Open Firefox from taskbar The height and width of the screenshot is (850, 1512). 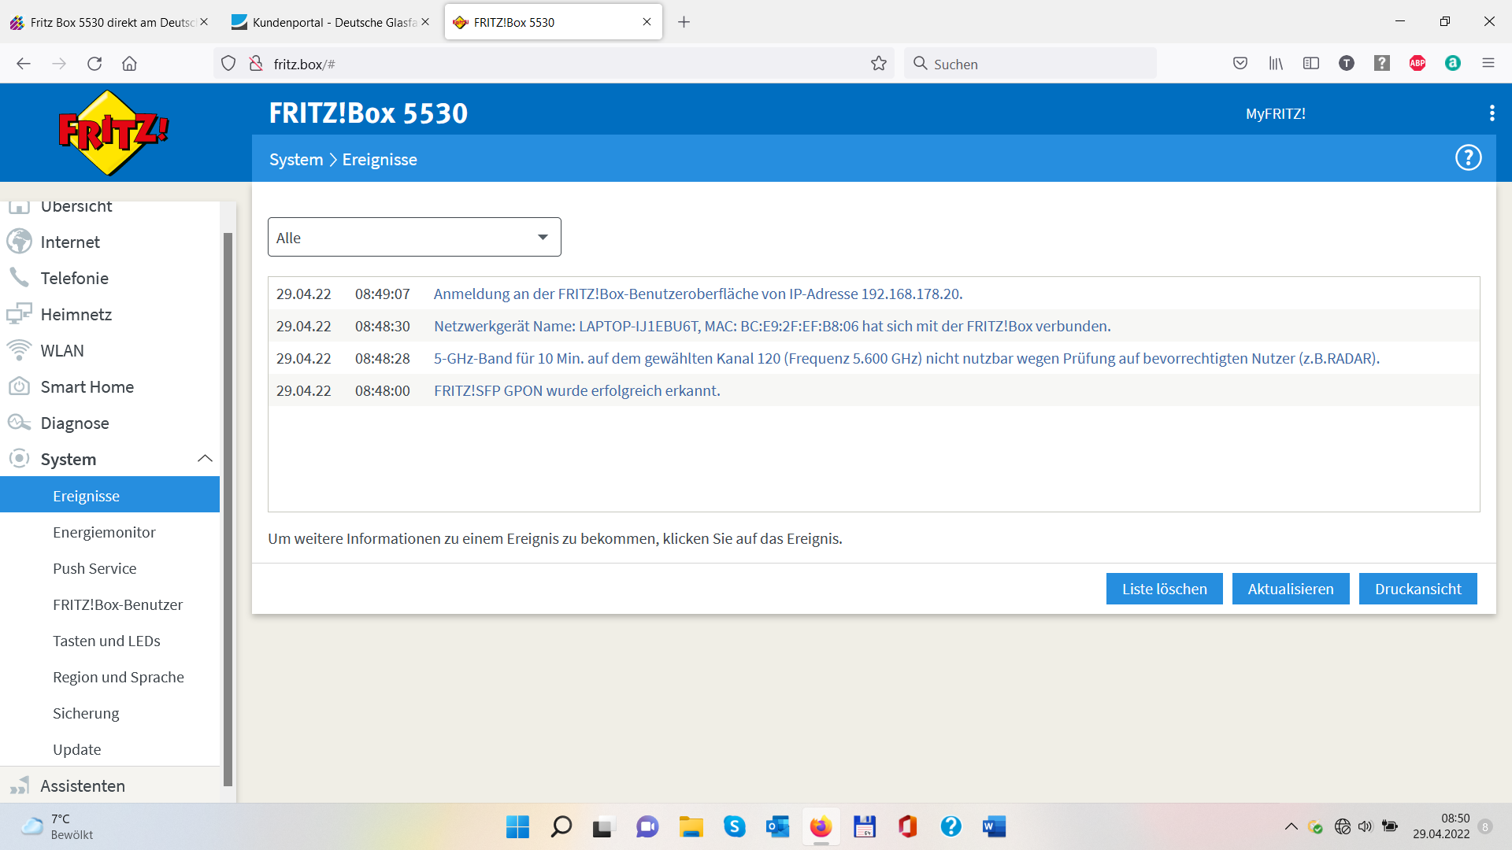coord(821,826)
